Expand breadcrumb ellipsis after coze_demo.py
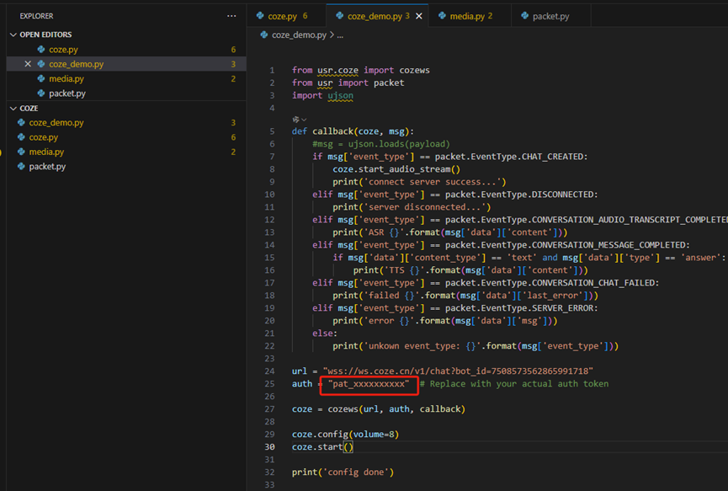This screenshot has width=728, height=491. pyautogui.click(x=340, y=35)
